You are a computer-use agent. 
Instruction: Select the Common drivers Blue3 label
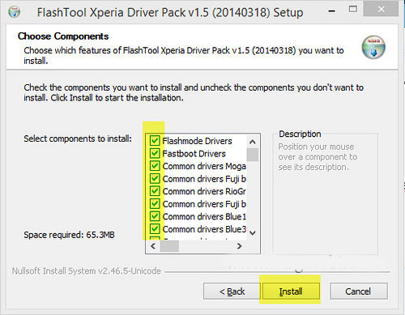pyautogui.click(x=204, y=229)
